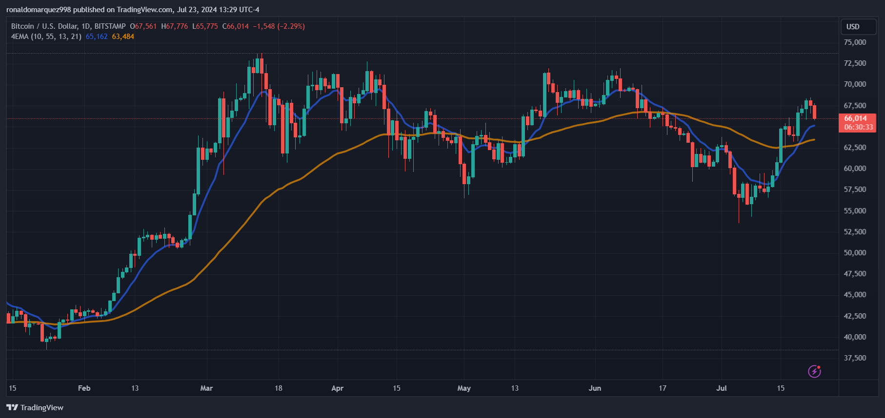Open the USD currency selector
This screenshot has height=418, width=885.
(859, 27)
